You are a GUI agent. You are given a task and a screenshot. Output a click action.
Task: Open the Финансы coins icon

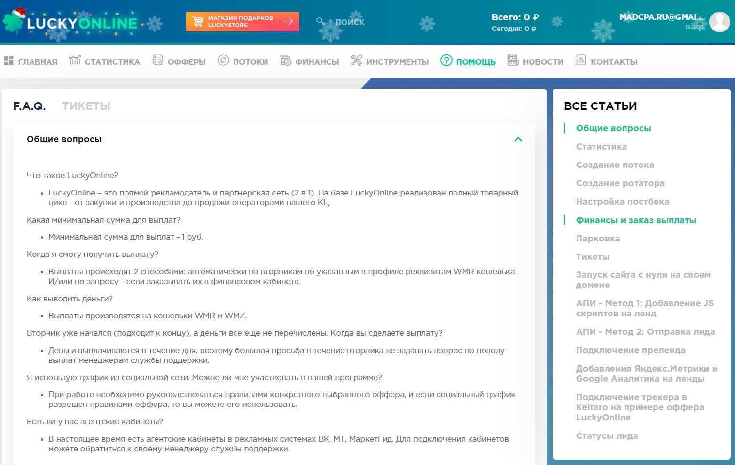(x=286, y=60)
